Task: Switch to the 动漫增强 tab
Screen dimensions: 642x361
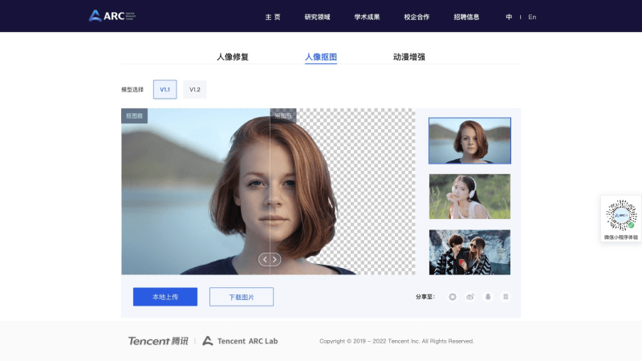Action: click(x=409, y=57)
